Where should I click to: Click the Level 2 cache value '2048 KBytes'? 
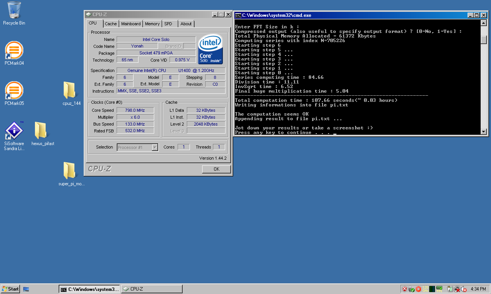[x=206, y=124]
